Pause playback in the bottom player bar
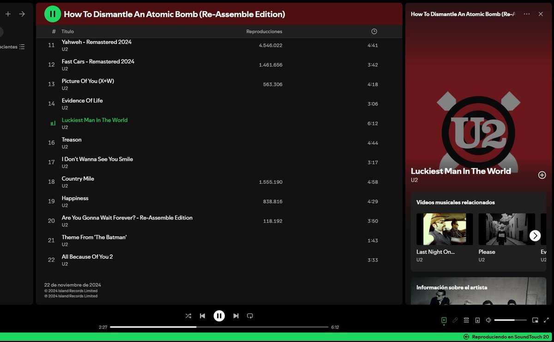Viewport: 554px width, 342px height. [219, 316]
